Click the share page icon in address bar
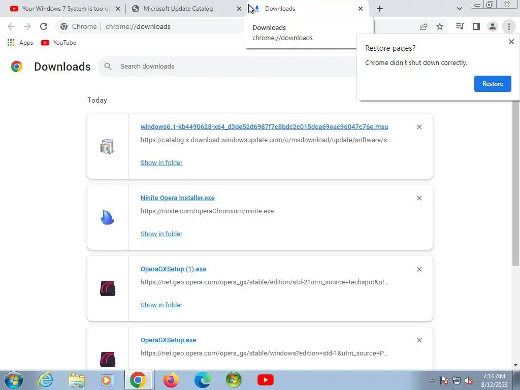 point(424,26)
